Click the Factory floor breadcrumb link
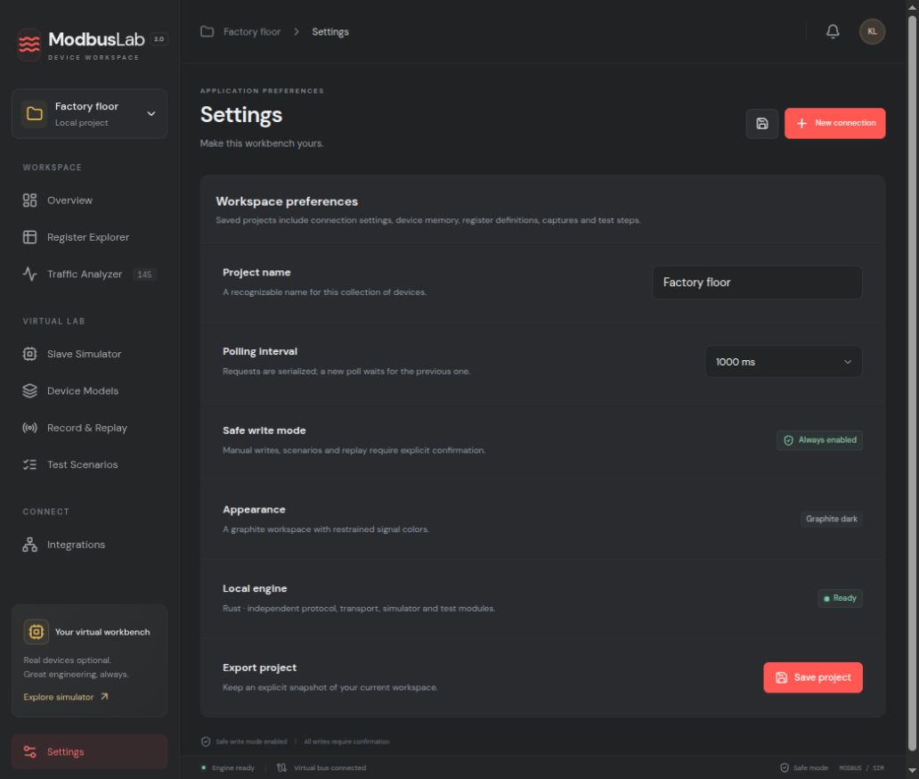This screenshot has height=779, width=919. 251,32
